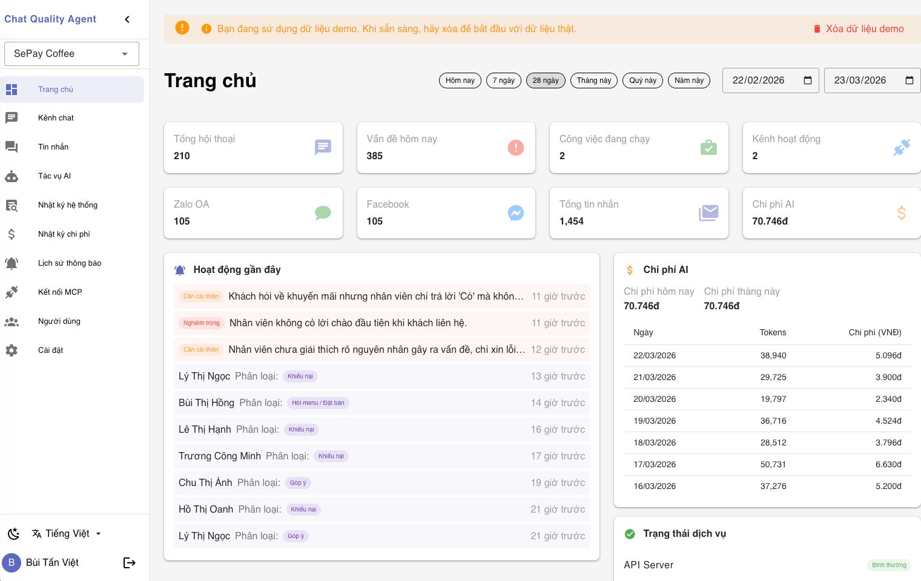Open the Người dùng section

[59, 321]
